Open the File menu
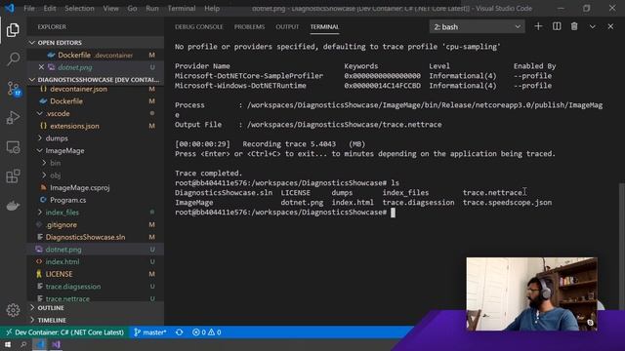This screenshot has width=625, height=351. tap(29, 8)
